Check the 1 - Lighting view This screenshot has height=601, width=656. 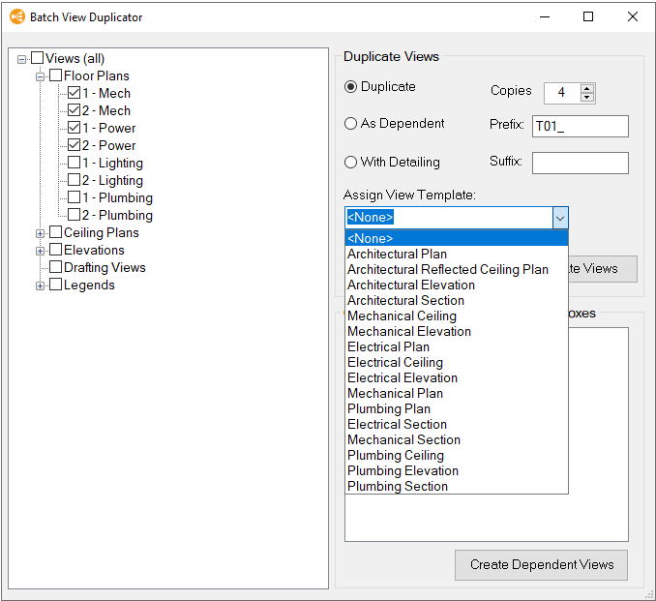[x=75, y=163]
